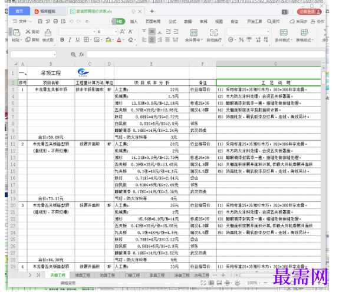Decrease font size with the smaller A icon
The height and width of the screenshot is (295, 339).
[130, 32]
